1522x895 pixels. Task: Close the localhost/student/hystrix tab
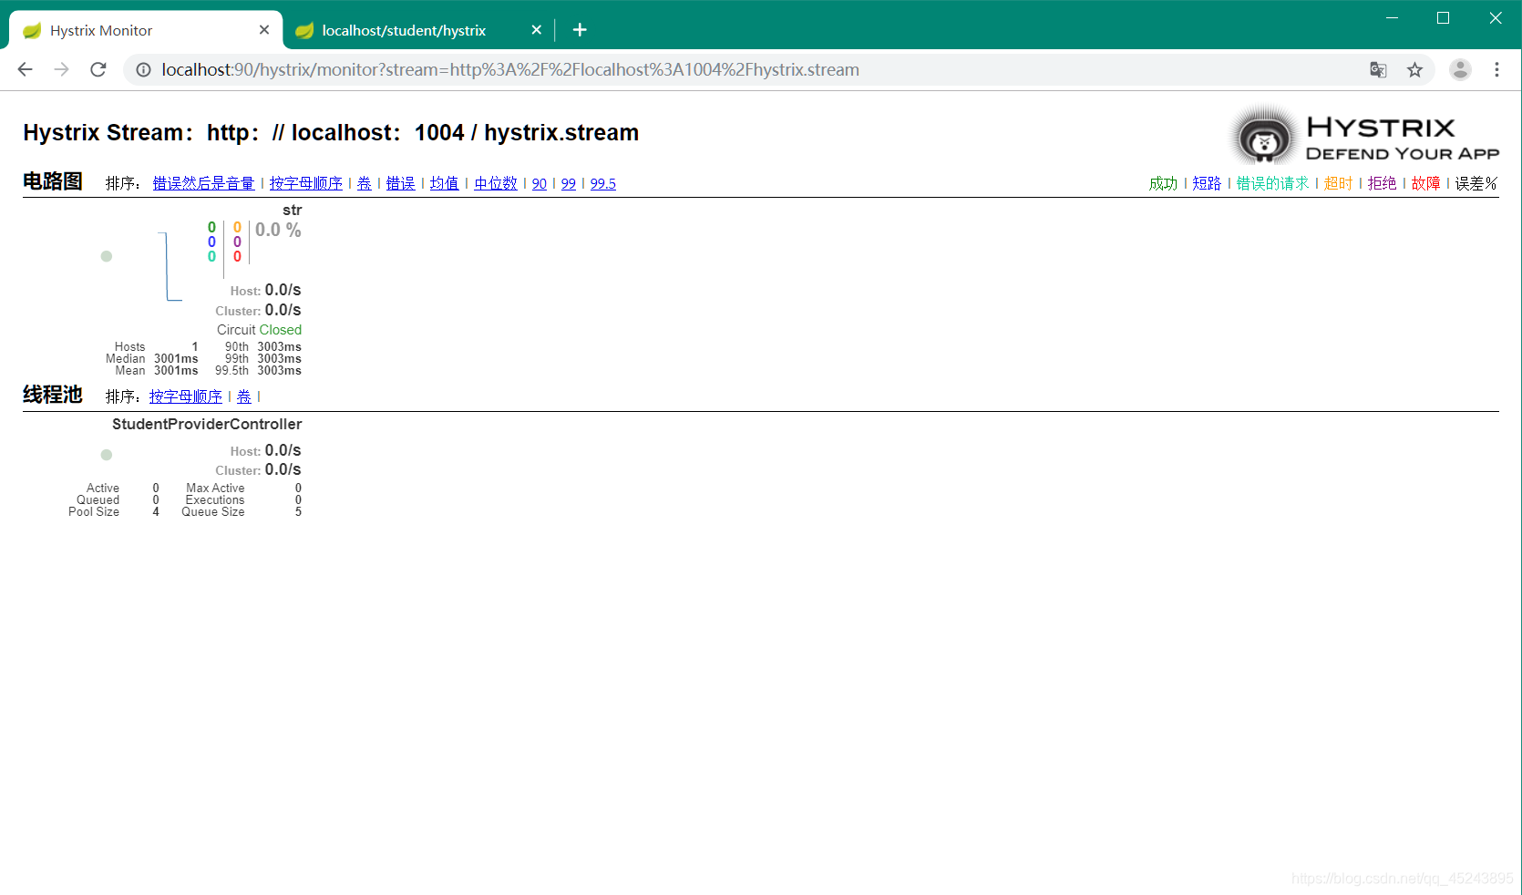point(536,30)
